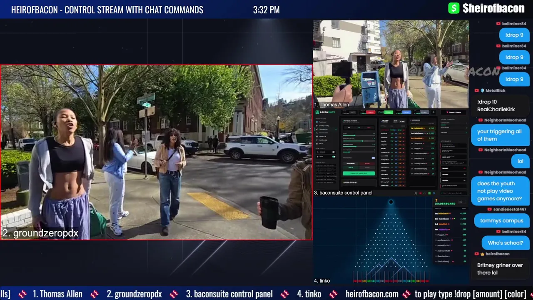Click the dark red button above Simulate Drop Test

click(367, 164)
